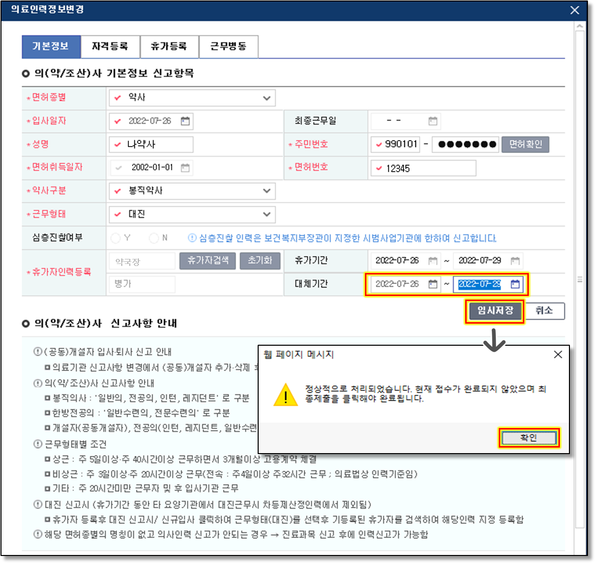Open calendar for 휴가기간 start date

point(433,260)
